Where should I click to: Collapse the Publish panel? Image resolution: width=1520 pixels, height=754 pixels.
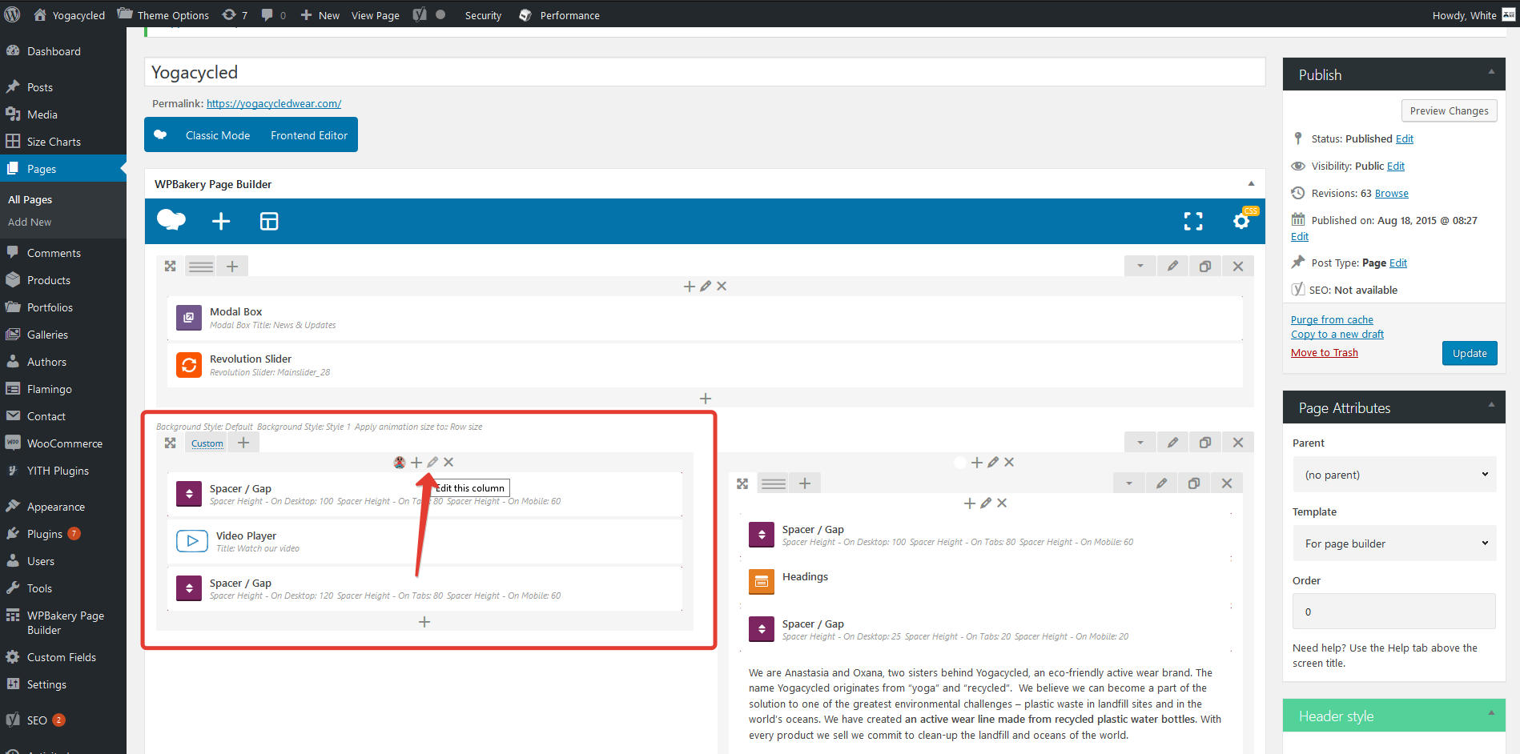1491,72
